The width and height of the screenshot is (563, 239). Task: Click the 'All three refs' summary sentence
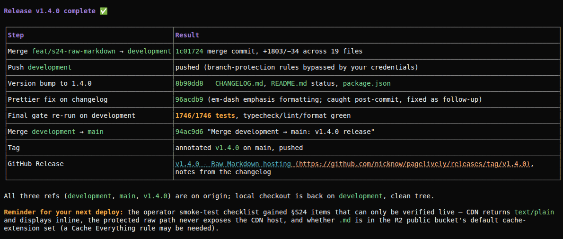pos(219,196)
